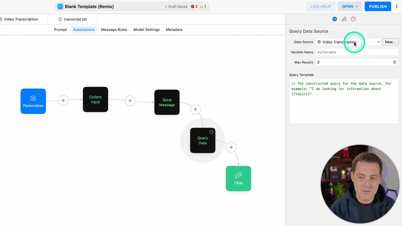Image resolution: width=402 pixels, height=226 pixels.
Task: Select the Collect Input node
Action: tap(95, 99)
